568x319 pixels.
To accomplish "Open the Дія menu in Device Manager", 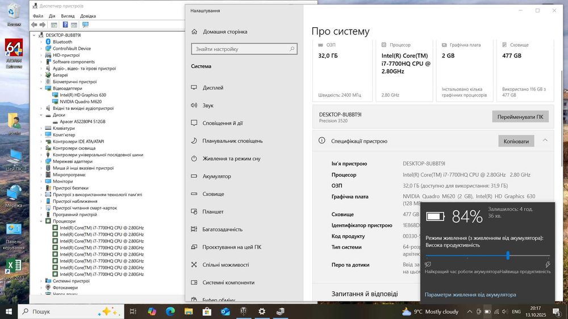I will pos(52,16).
